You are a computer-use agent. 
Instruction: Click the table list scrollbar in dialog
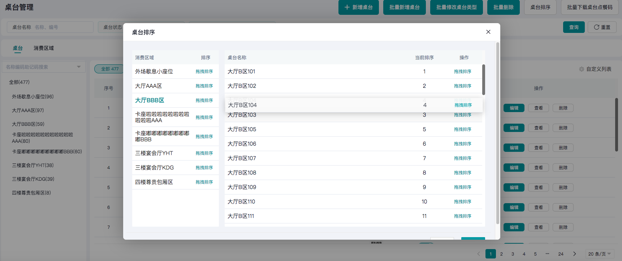[x=484, y=80]
